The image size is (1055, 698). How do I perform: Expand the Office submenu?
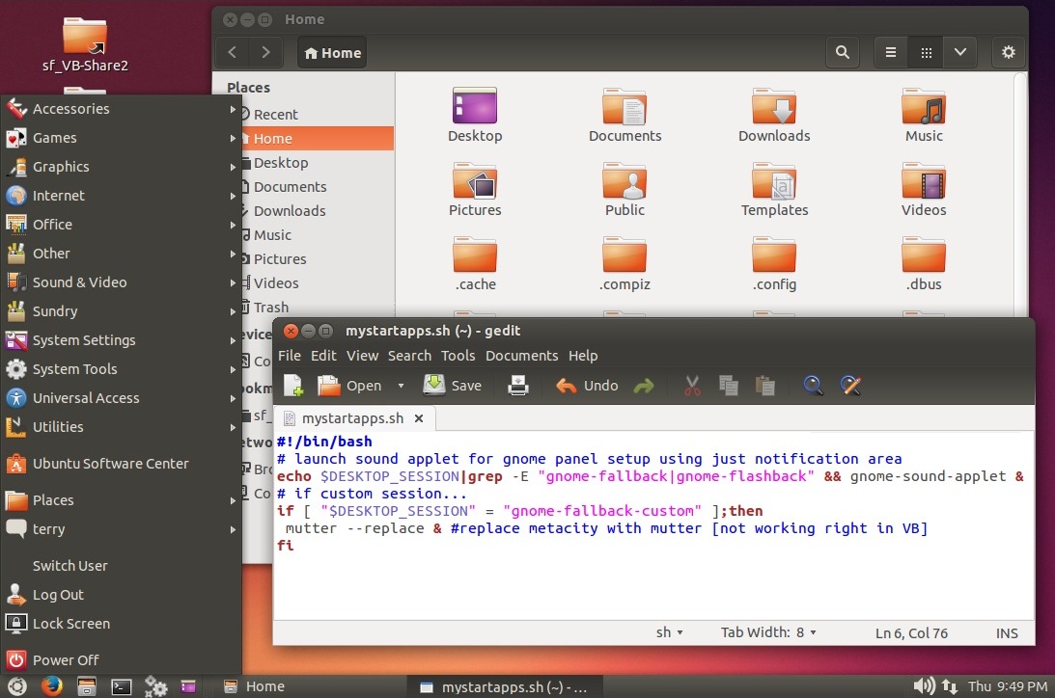121,225
